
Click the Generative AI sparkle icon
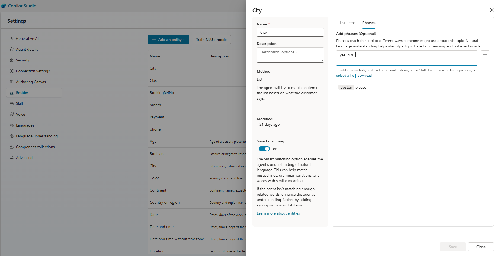12,38
